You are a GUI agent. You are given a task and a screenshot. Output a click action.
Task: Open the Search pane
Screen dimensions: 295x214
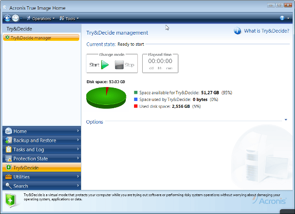(x=42, y=186)
